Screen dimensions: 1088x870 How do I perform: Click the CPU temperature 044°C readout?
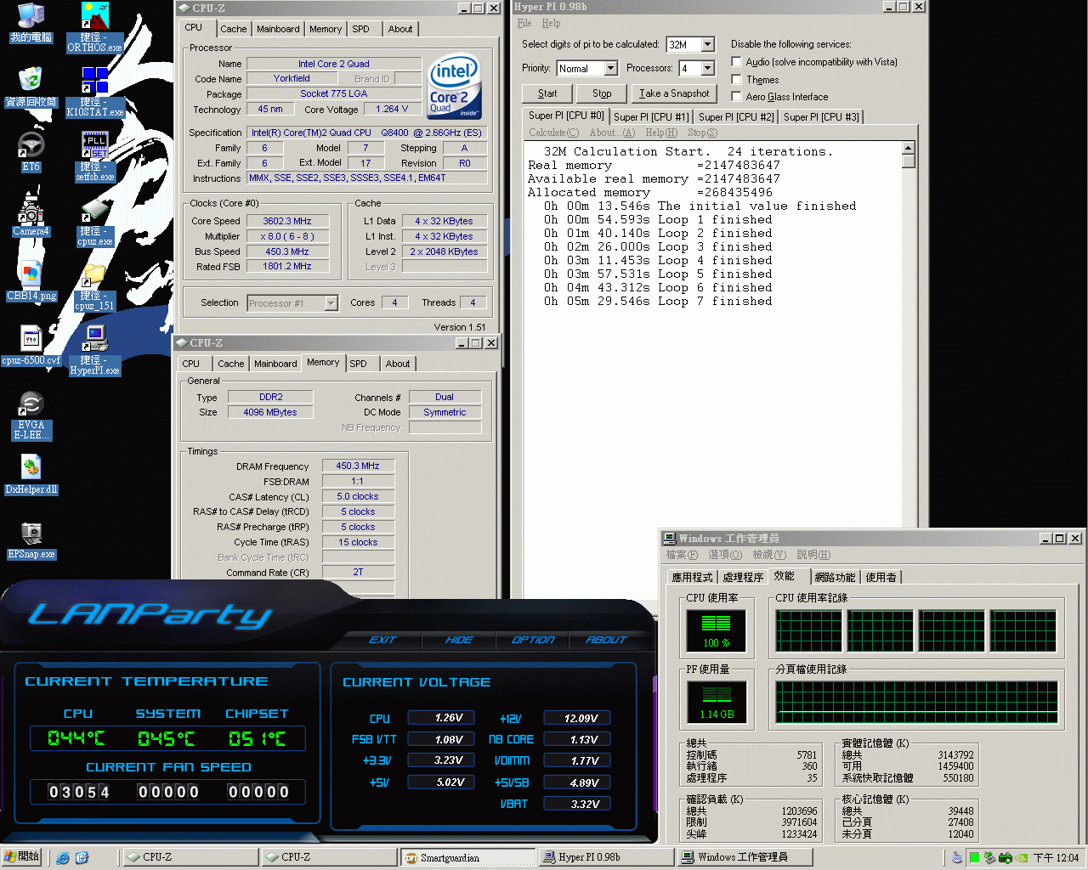[x=76, y=738]
